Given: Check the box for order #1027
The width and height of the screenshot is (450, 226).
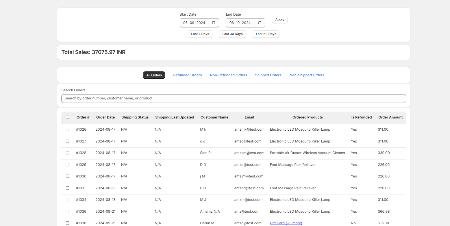Looking at the screenshot, I should click(x=67, y=141).
